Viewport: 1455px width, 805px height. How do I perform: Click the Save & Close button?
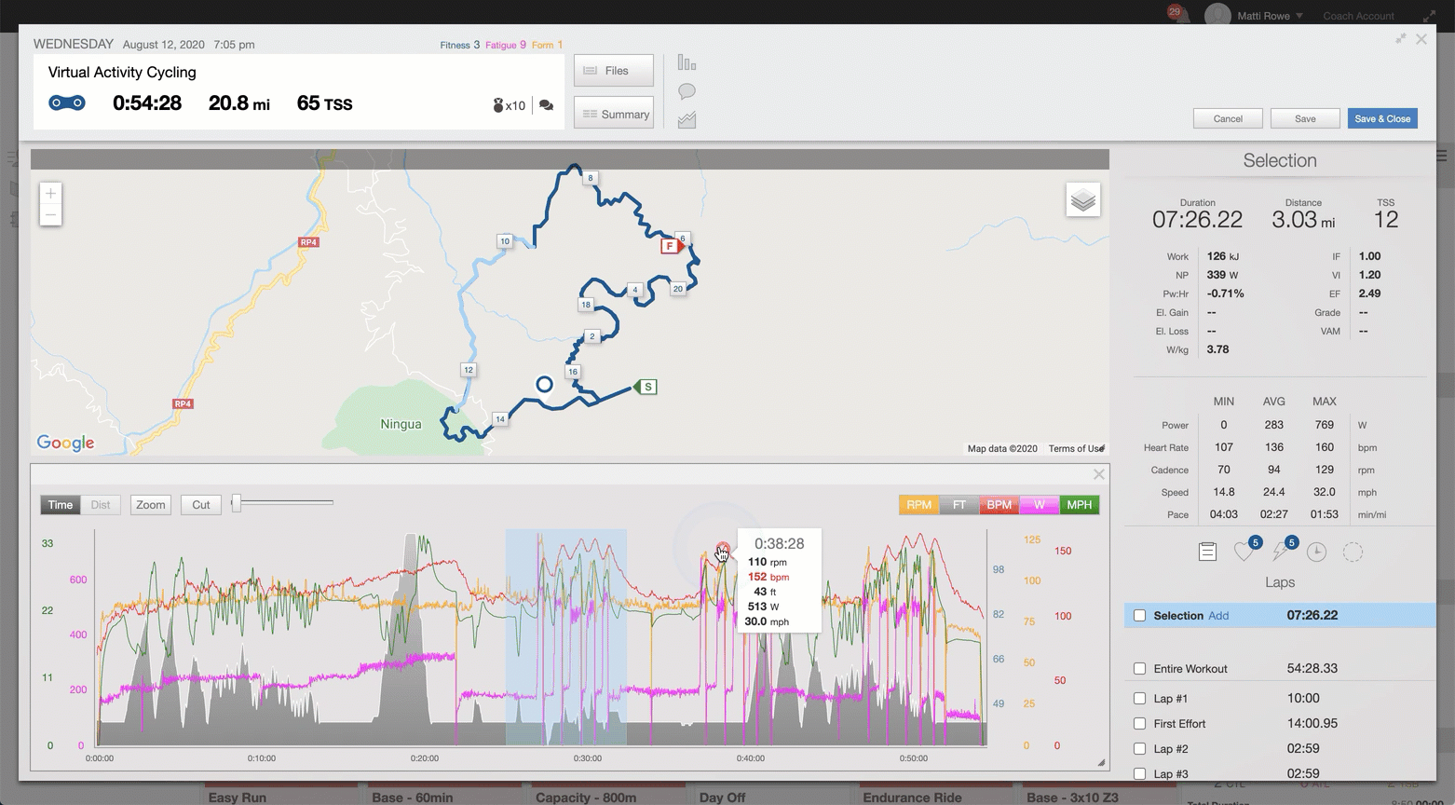(1381, 118)
